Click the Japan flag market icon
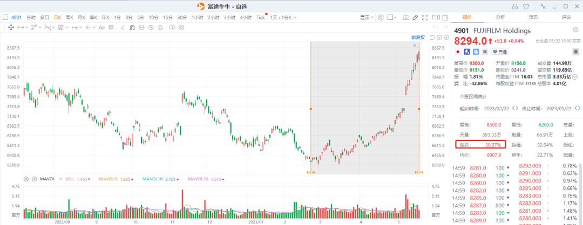The height and width of the screenshot is (225, 583). coord(458,52)
